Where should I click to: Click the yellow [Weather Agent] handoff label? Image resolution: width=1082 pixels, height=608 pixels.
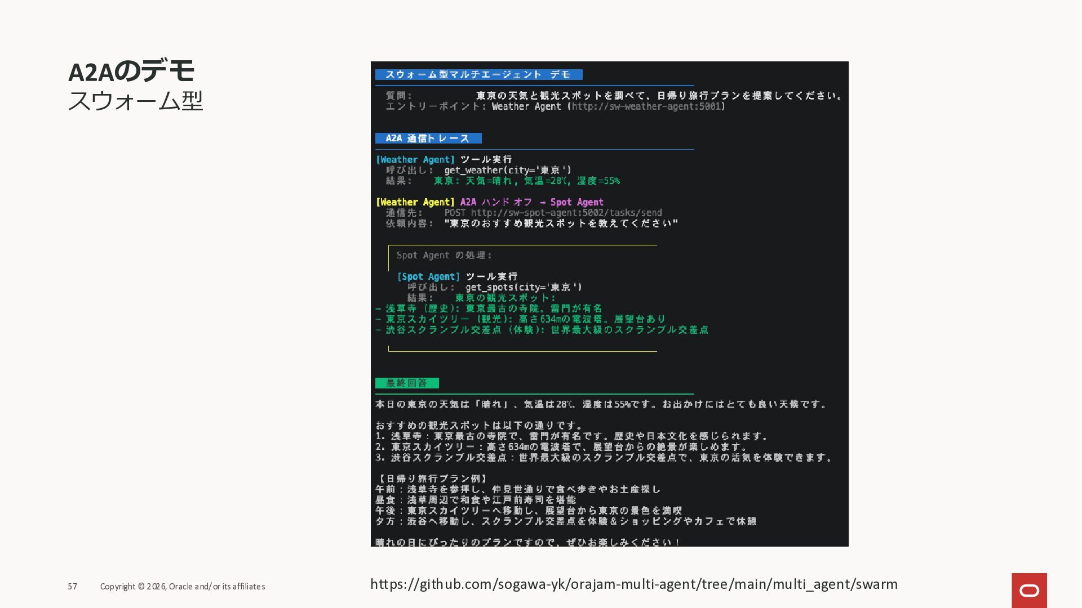point(415,202)
